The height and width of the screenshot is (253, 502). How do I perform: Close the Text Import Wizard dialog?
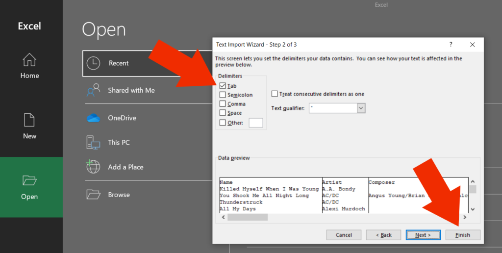coord(472,45)
